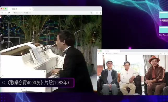This screenshot has height=102, width=168.
Task: Close the tab in the small browser window
Action: click(x=118, y=51)
